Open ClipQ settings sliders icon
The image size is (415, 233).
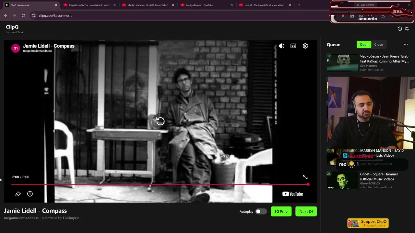[407, 29]
